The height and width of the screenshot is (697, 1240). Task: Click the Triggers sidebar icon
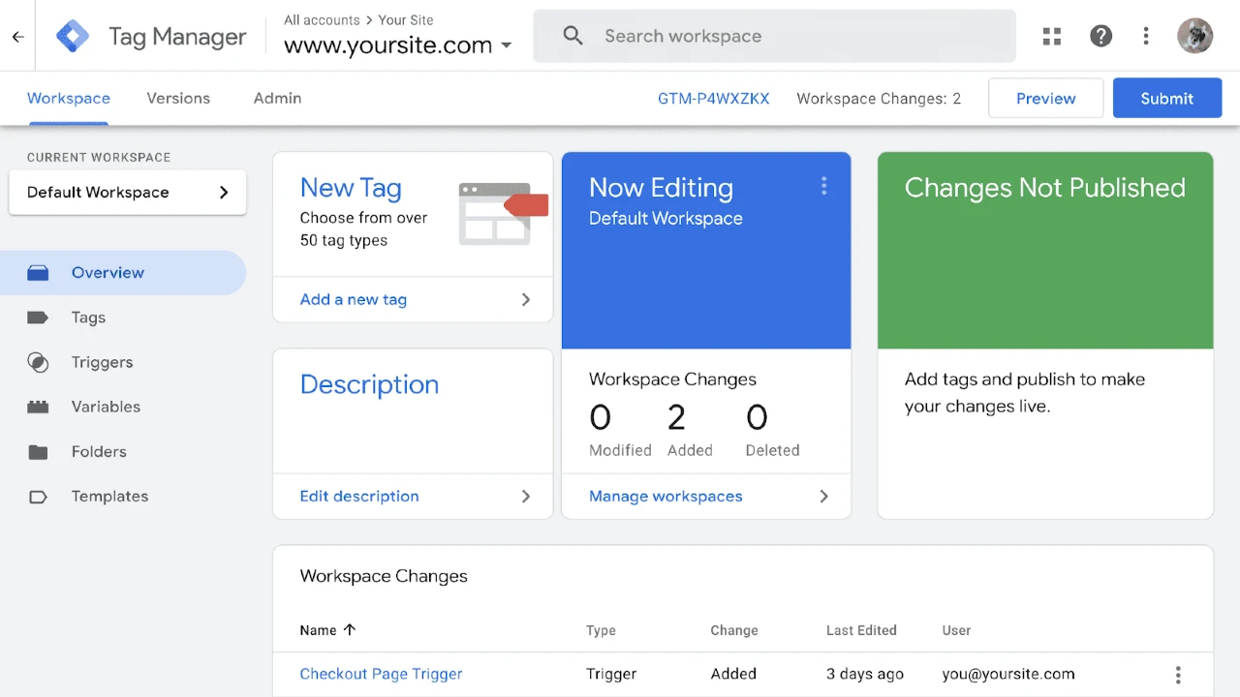tap(38, 362)
